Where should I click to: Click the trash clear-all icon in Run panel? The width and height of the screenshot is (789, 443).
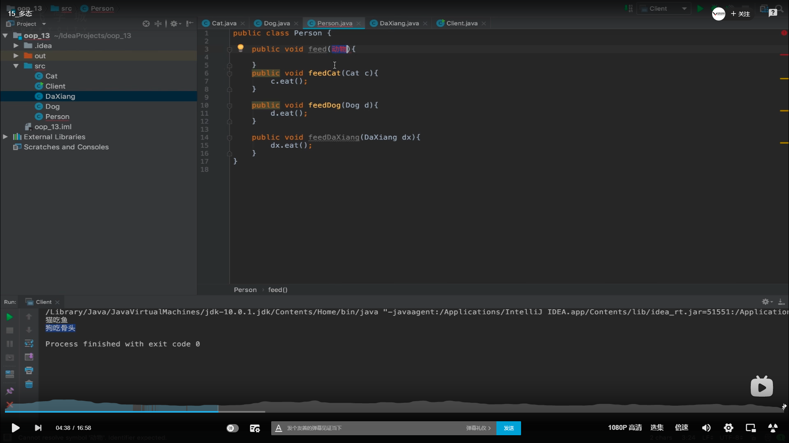tap(29, 384)
